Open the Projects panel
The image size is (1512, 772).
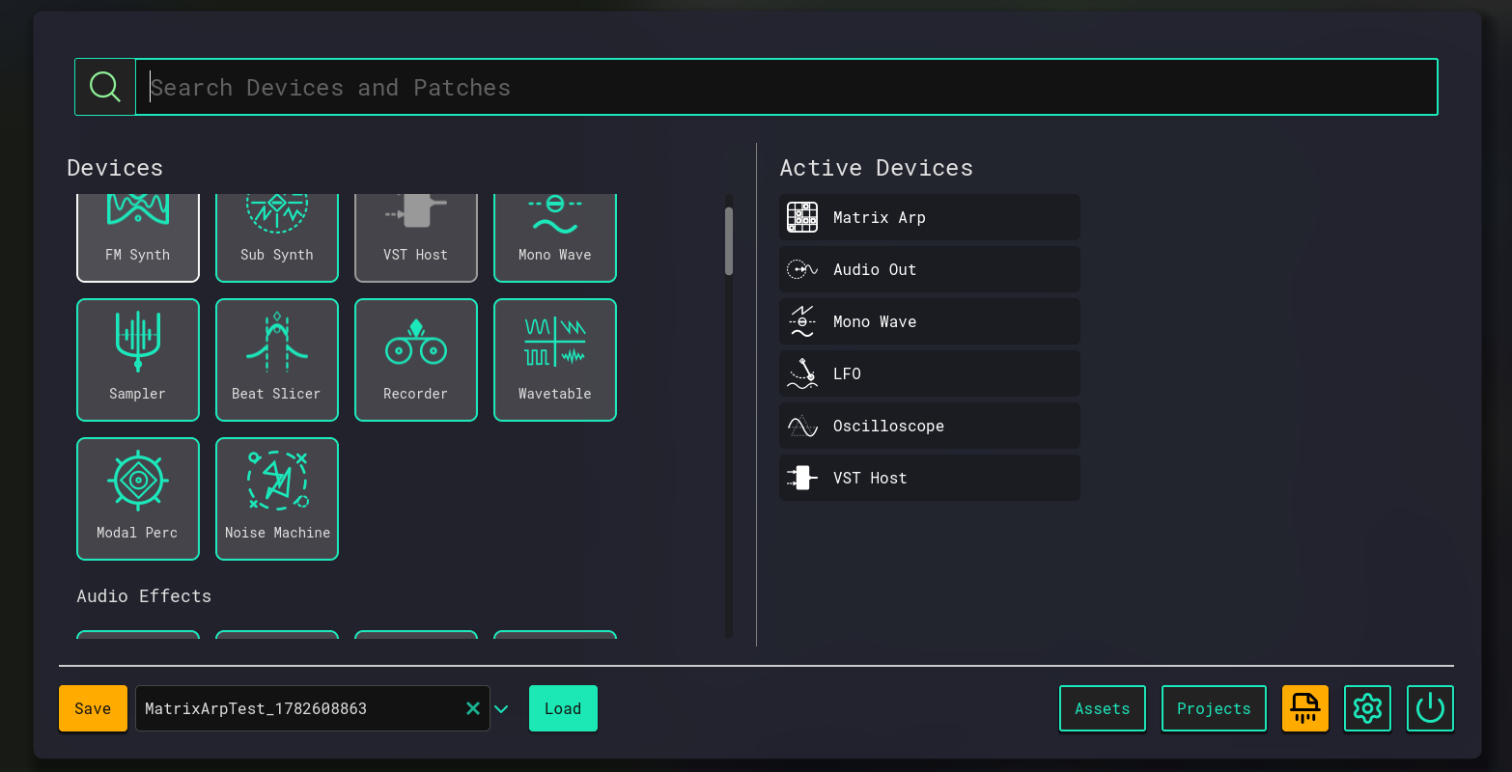(x=1214, y=708)
